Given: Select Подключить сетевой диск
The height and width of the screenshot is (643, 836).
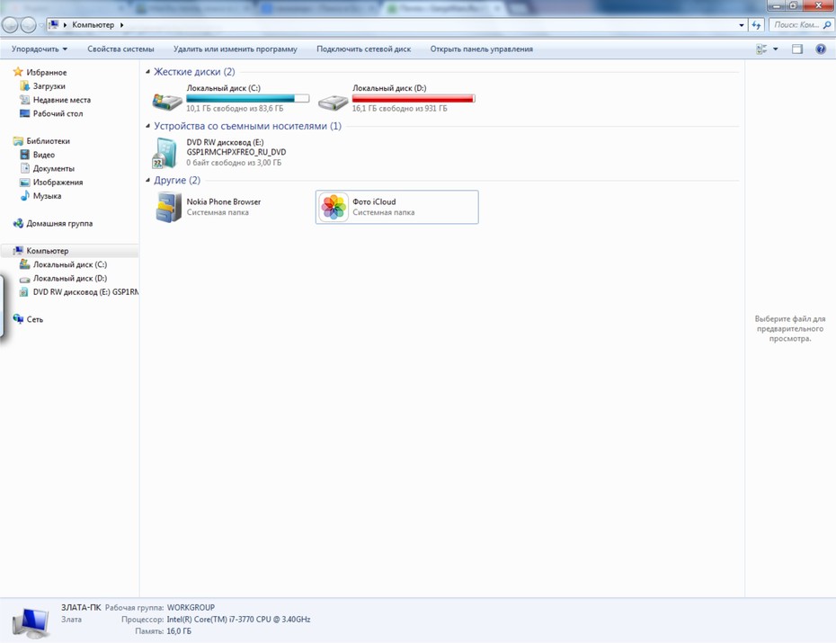Looking at the screenshot, I should [x=364, y=49].
